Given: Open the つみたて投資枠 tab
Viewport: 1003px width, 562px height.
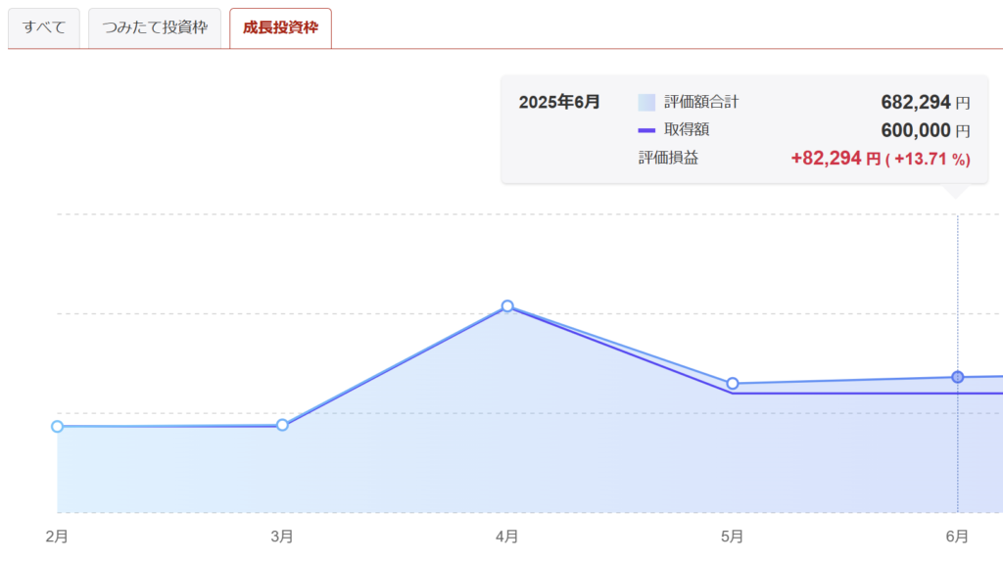Looking at the screenshot, I should click(x=155, y=28).
